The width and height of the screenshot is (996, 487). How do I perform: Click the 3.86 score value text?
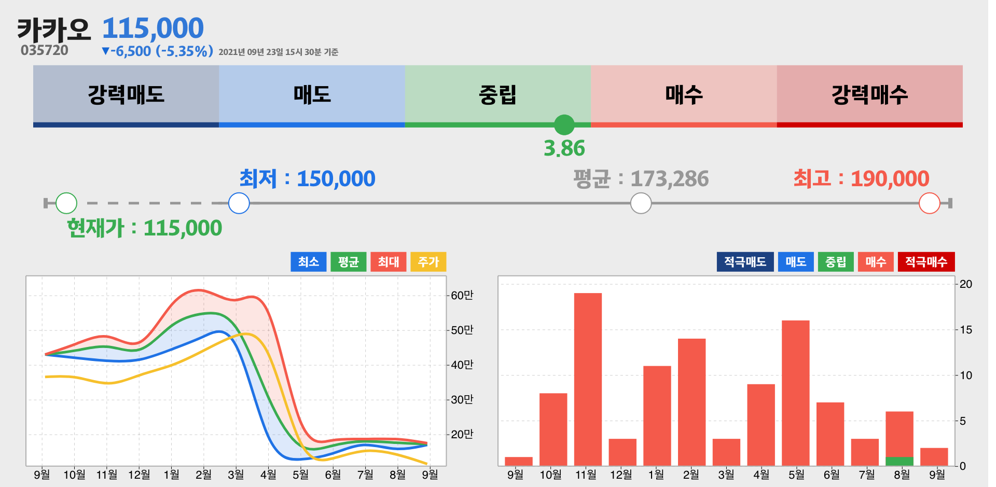coord(564,149)
